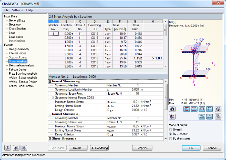
Task: Collapse the Shear Stresses τ section
Action: [x=50, y=138]
